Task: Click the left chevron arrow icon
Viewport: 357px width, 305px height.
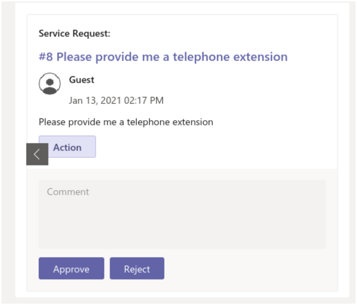Action: point(37,154)
